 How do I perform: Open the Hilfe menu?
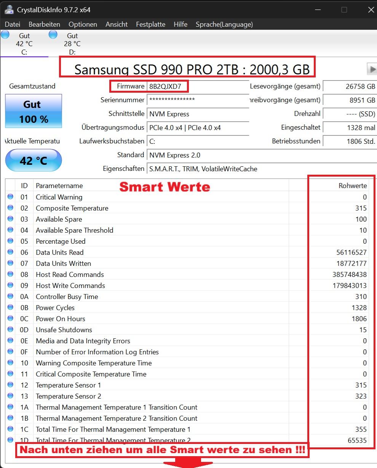181,24
